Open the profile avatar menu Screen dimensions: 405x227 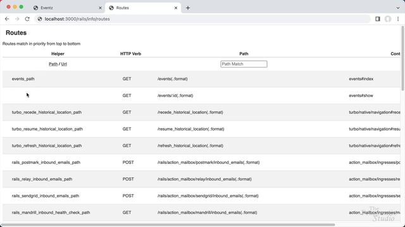coord(388,19)
